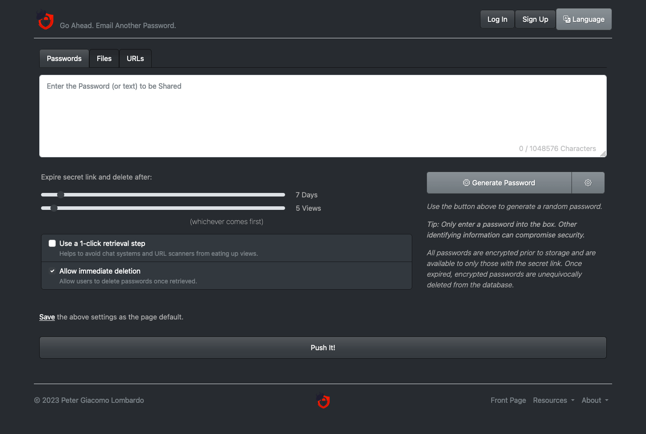Click the Password Pusher logo in header

(45, 20)
